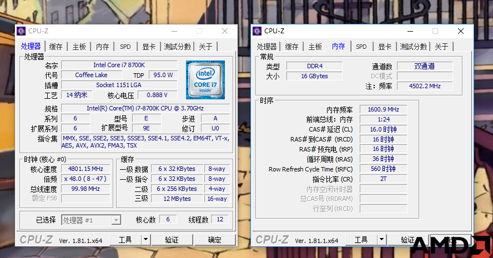Click the U0 revision value

pos(215,129)
